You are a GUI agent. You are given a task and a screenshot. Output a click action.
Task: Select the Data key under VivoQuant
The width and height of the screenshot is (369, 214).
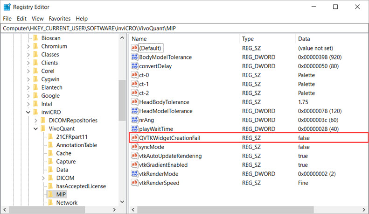(62, 170)
